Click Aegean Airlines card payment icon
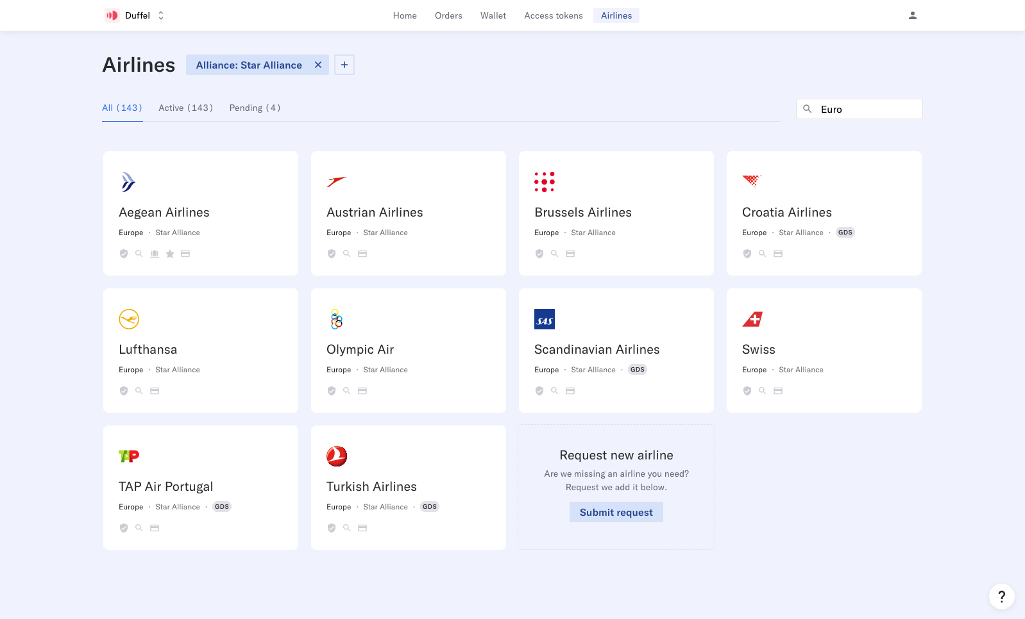Image resolution: width=1025 pixels, height=619 pixels. 185,254
